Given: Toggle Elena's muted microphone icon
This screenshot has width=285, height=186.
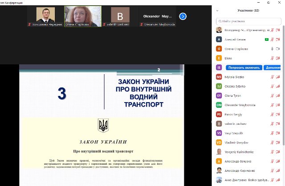Looking at the screenshot, I should (x=272, y=58).
